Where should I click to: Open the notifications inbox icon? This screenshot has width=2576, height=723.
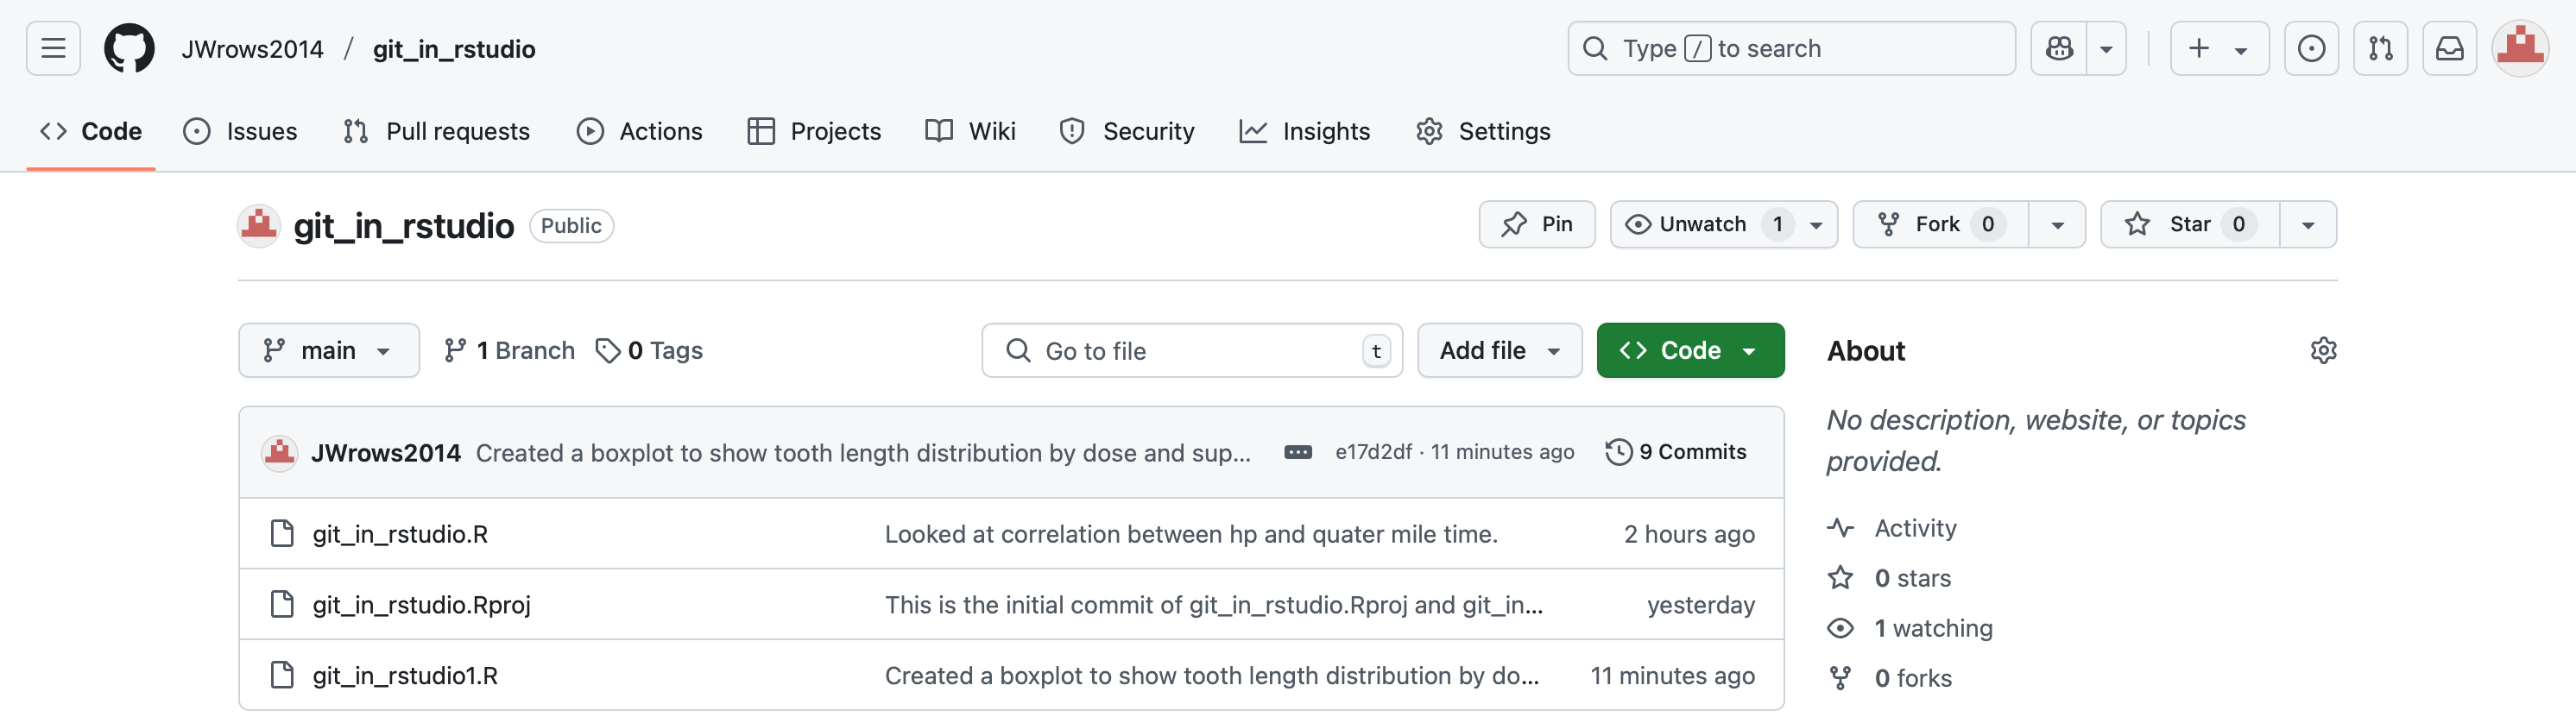pyautogui.click(x=2449, y=48)
